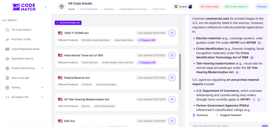Open external link for TAKE IT DOWN Act

pos(172,33)
